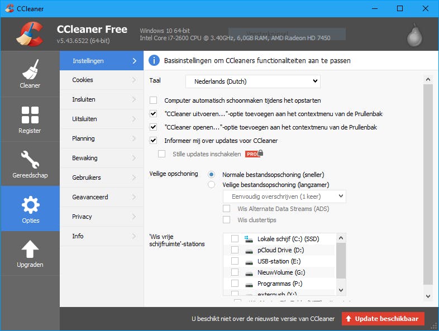Toggle 'Stille updates inschakelen' checkbox

coord(161,154)
